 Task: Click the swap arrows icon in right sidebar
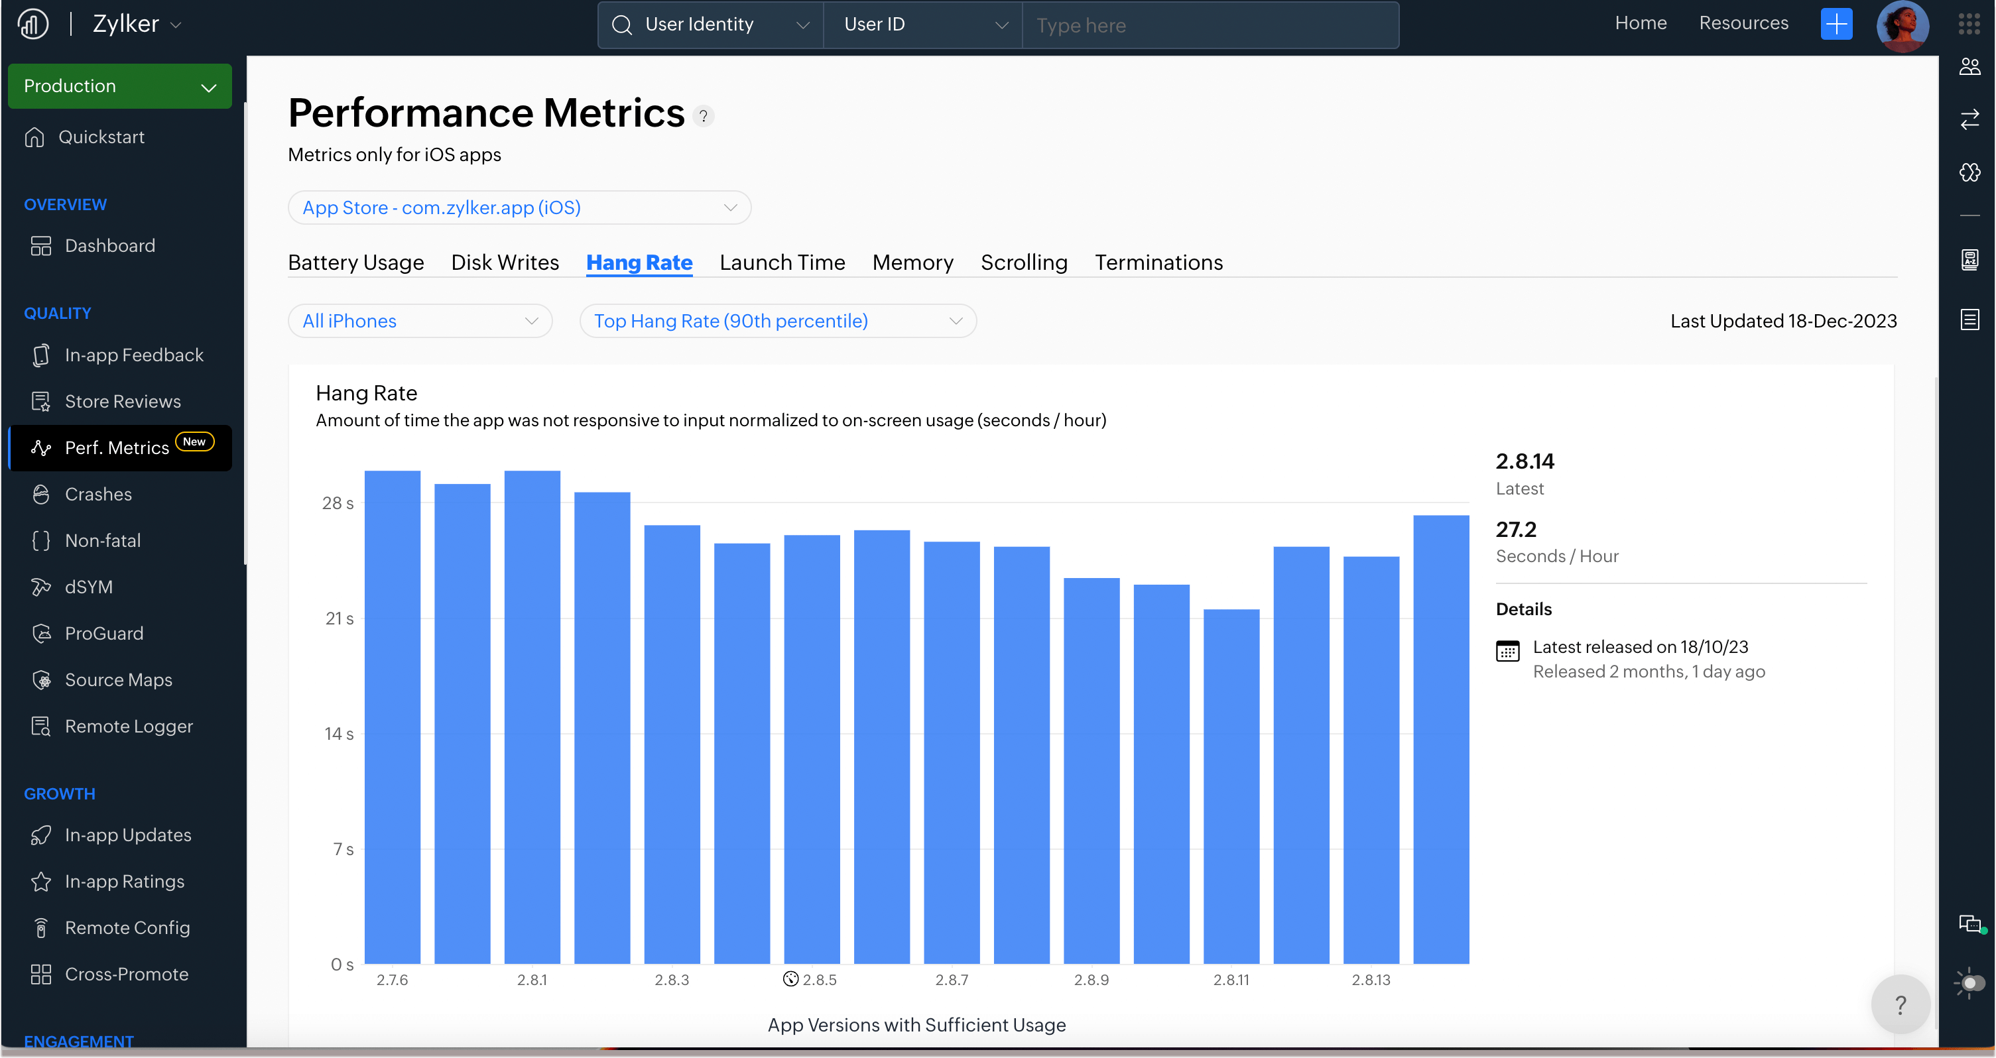tap(1969, 119)
